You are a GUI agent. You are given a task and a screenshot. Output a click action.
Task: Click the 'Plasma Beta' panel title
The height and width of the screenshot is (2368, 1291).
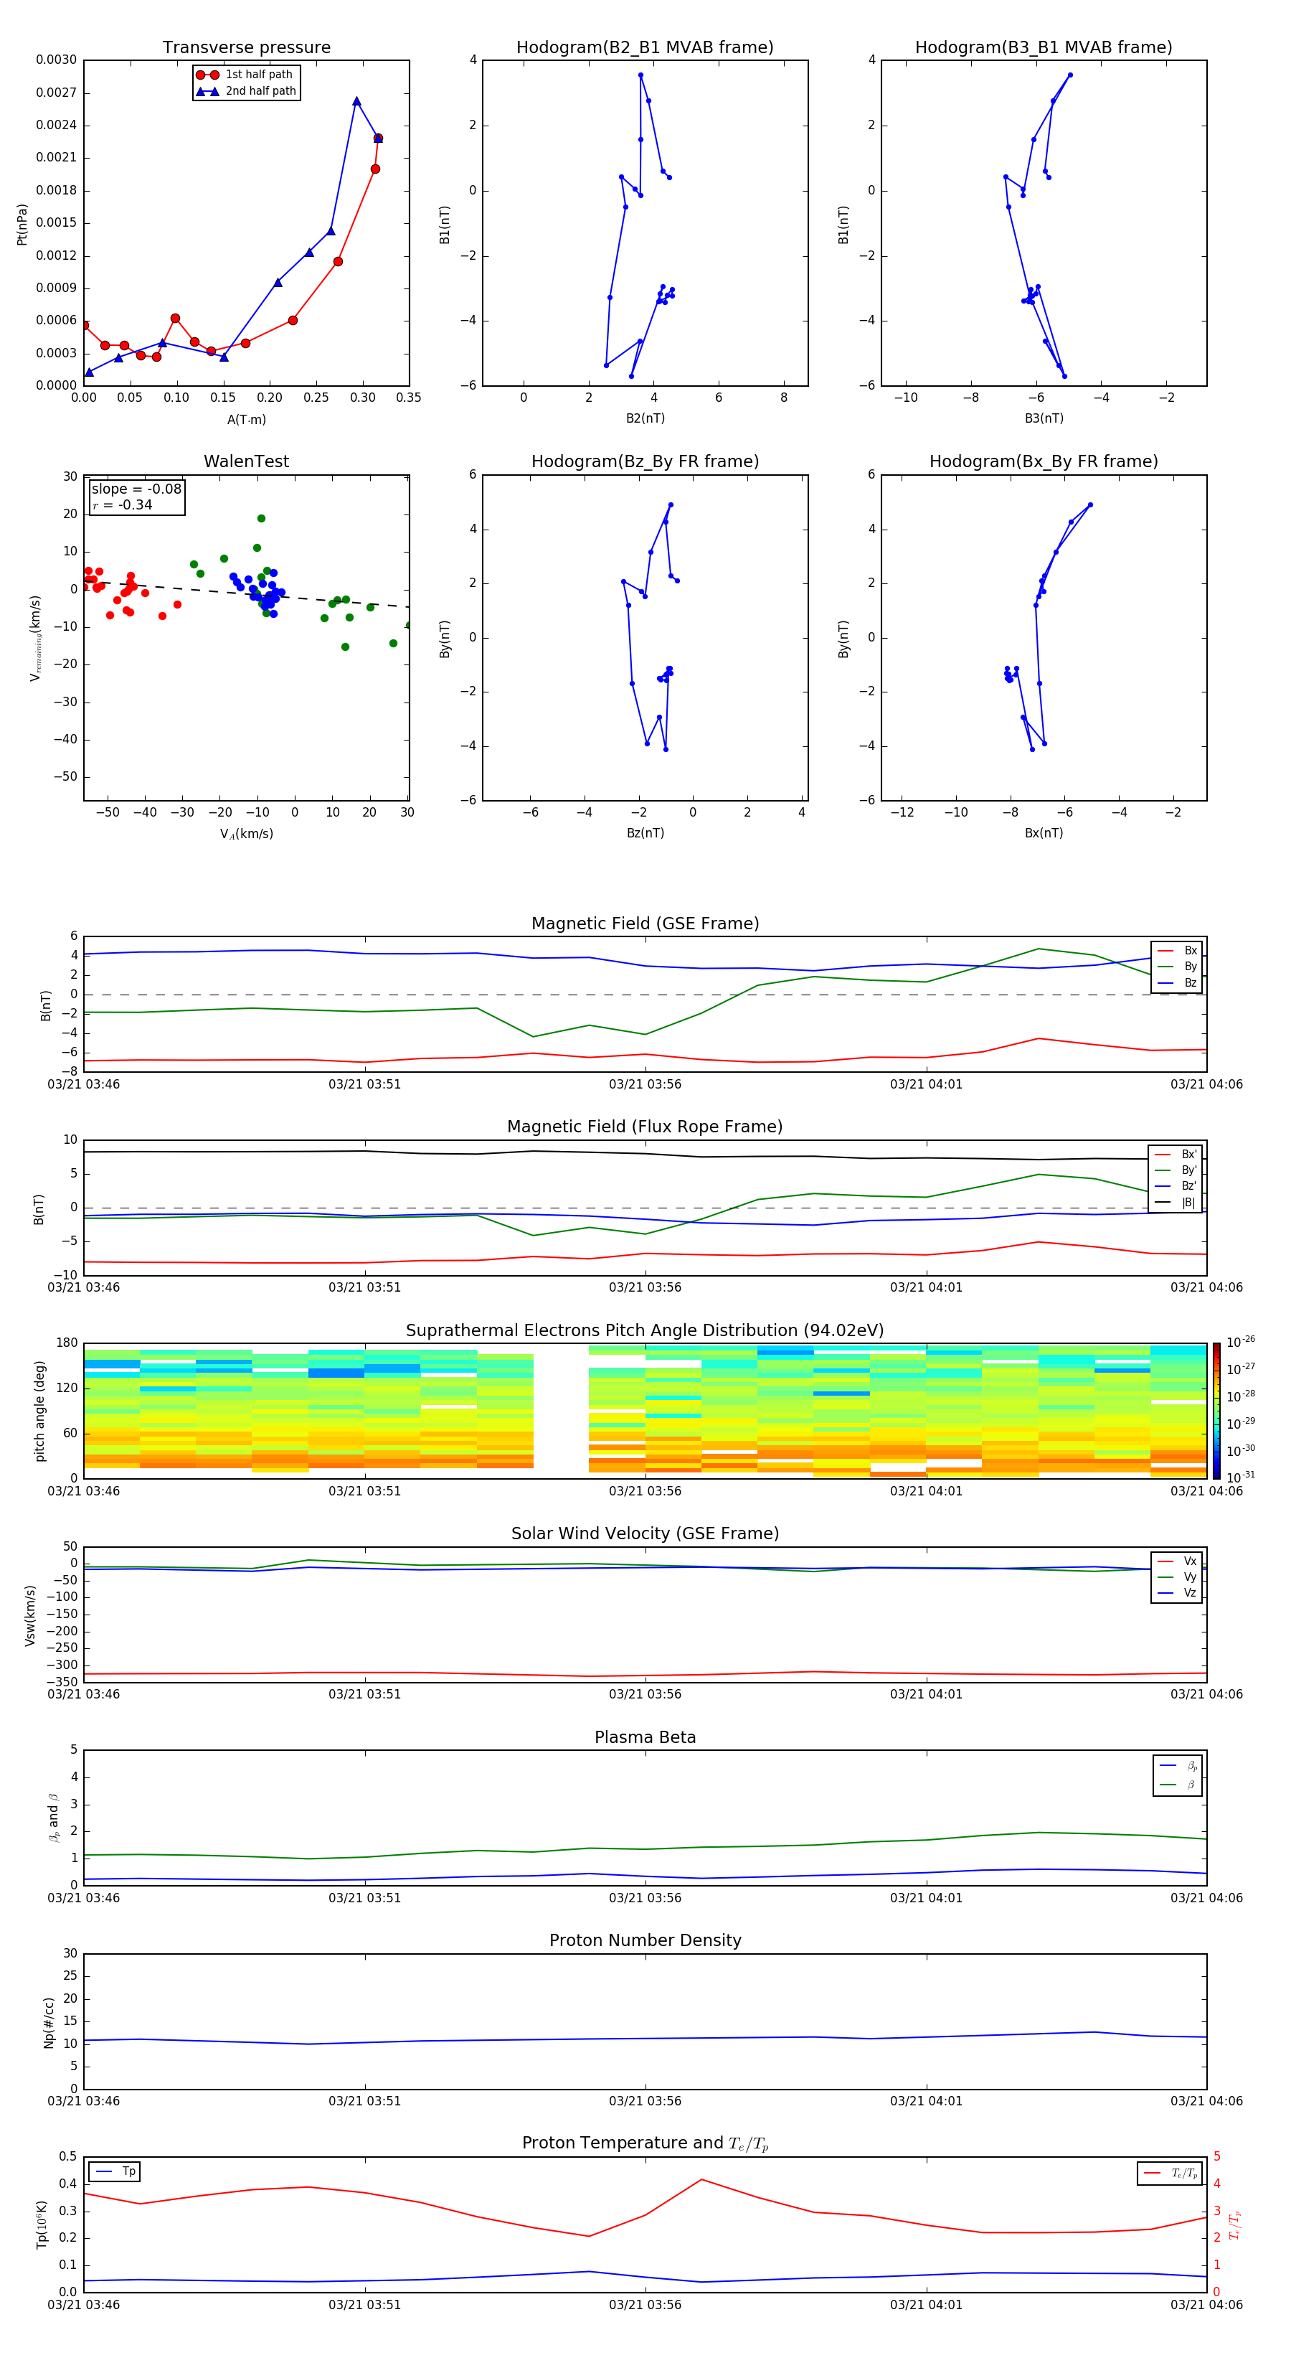point(645,1737)
